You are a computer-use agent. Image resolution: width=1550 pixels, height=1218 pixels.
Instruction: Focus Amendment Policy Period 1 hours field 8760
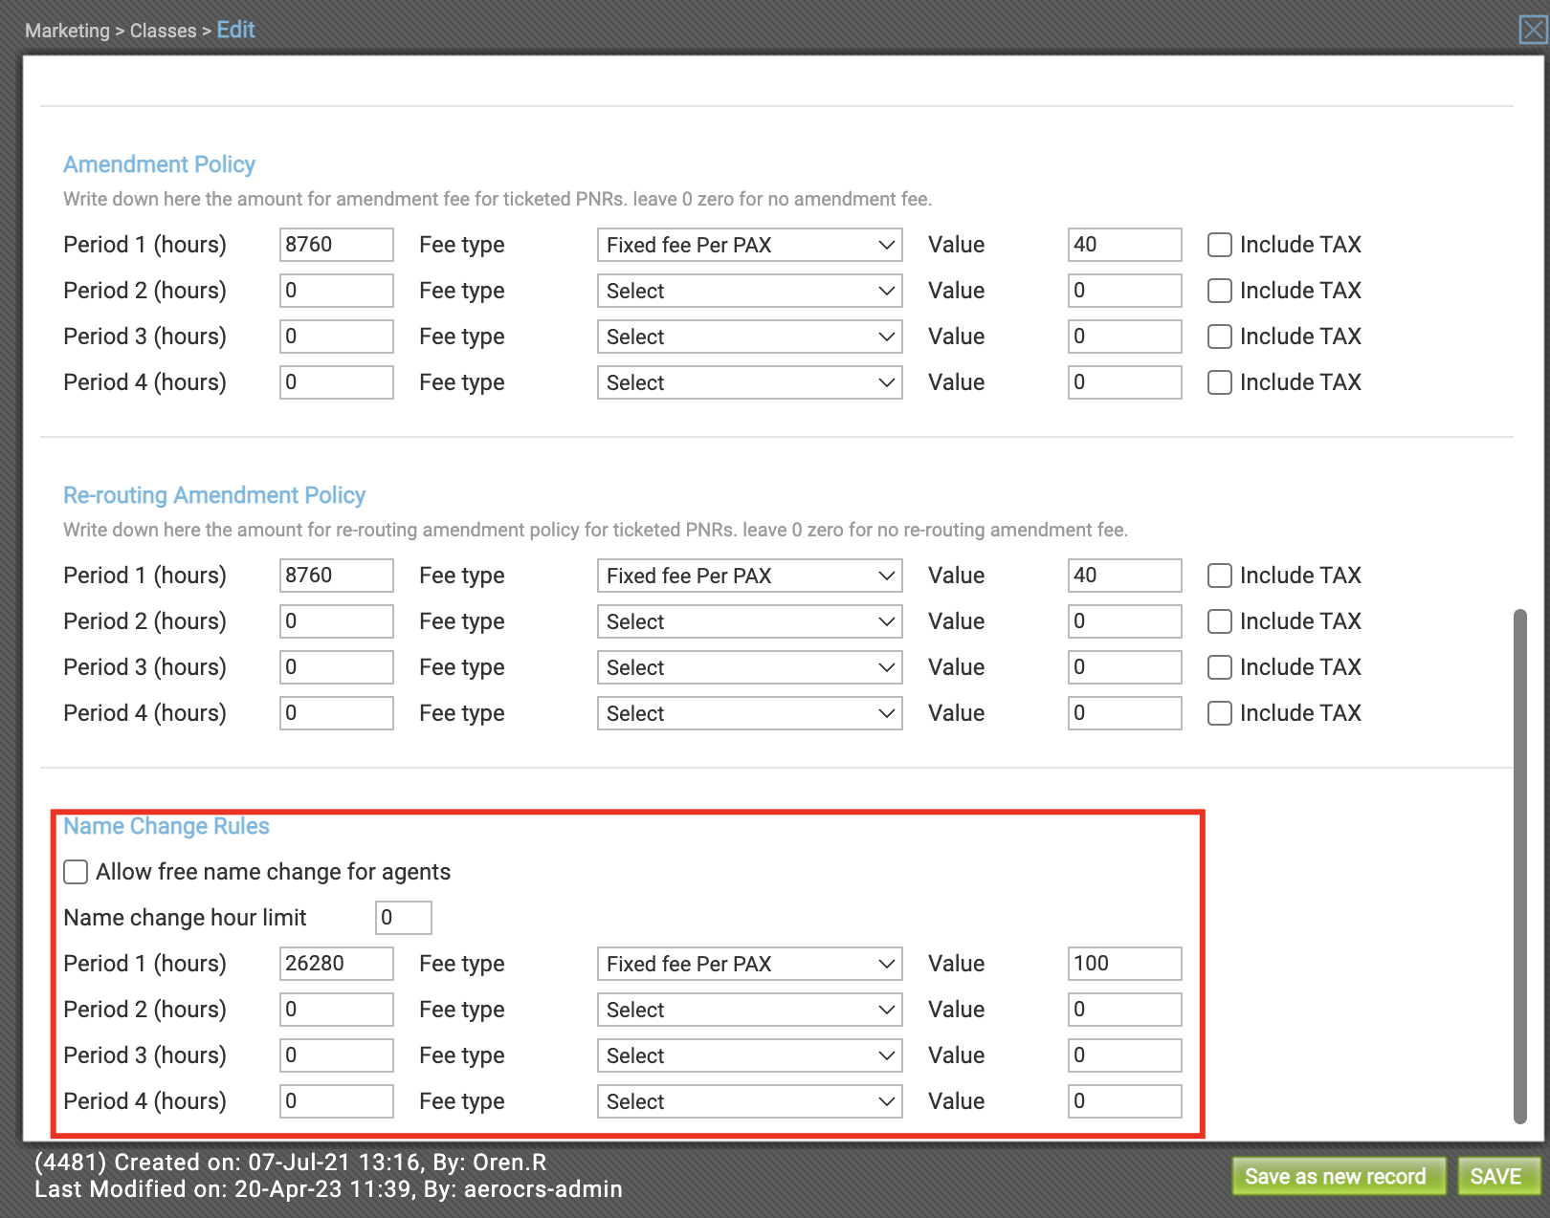point(337,245)
